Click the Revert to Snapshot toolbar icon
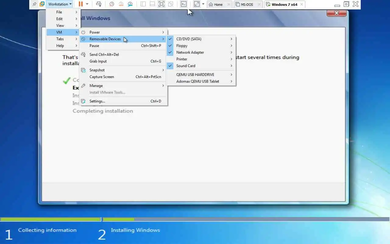Viewport: 390px width, 244px height. pyautogui.click(x=121, y=4)
